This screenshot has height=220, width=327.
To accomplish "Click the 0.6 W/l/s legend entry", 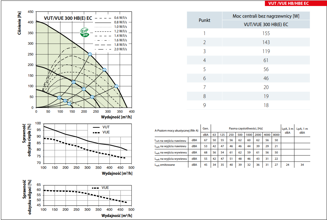I will pyautogui.click(x=111, y=18).
